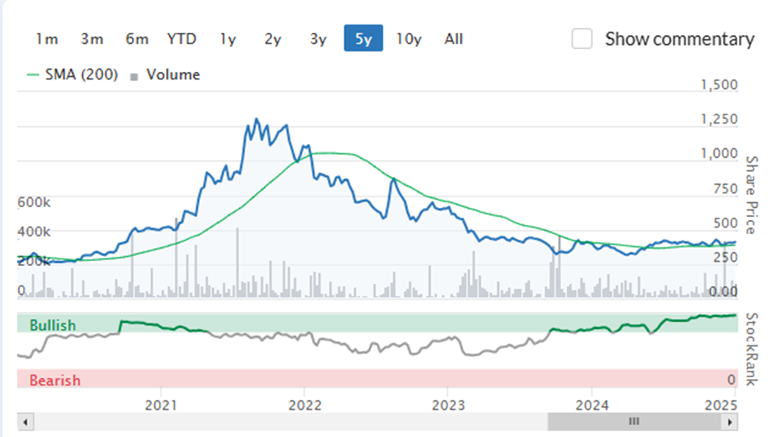Click the Share Price axis title
This screenshot has height=437, width=770.
point(752,196)
